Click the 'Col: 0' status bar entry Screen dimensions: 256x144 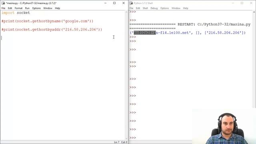coord(124,142)
